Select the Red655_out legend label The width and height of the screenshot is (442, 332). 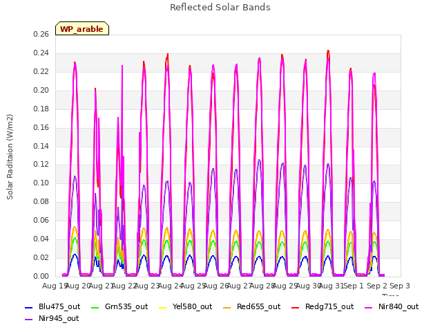[258, 306]
